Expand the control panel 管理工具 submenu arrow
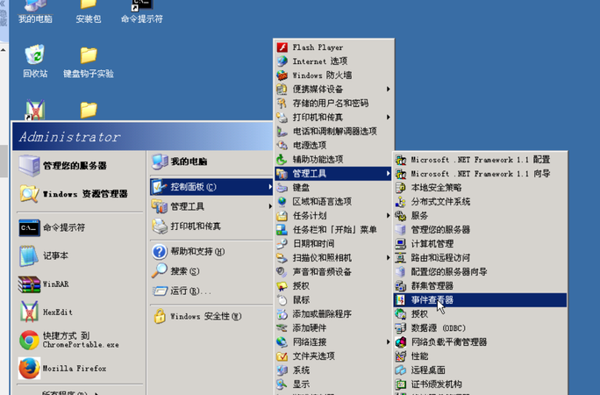The width and height of the screenshot is (600, 395). (388, 174)
